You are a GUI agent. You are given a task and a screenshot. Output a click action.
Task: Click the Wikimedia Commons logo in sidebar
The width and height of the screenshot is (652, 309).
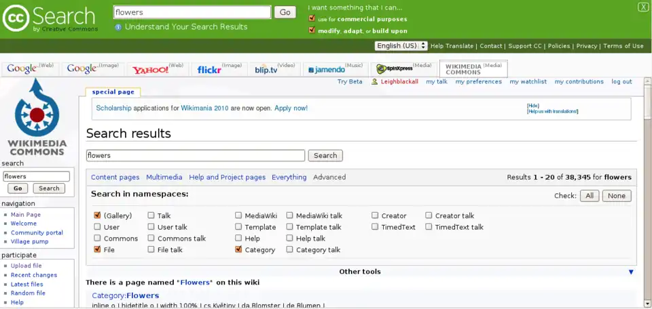tap(37, 119)
